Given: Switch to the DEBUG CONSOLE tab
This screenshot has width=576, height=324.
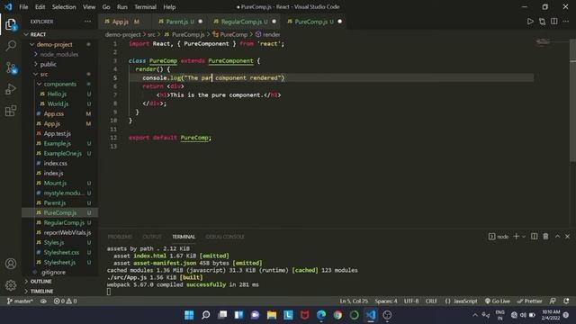Looking at the screenshot, I should pyautogui.click(x=225, y=237).
